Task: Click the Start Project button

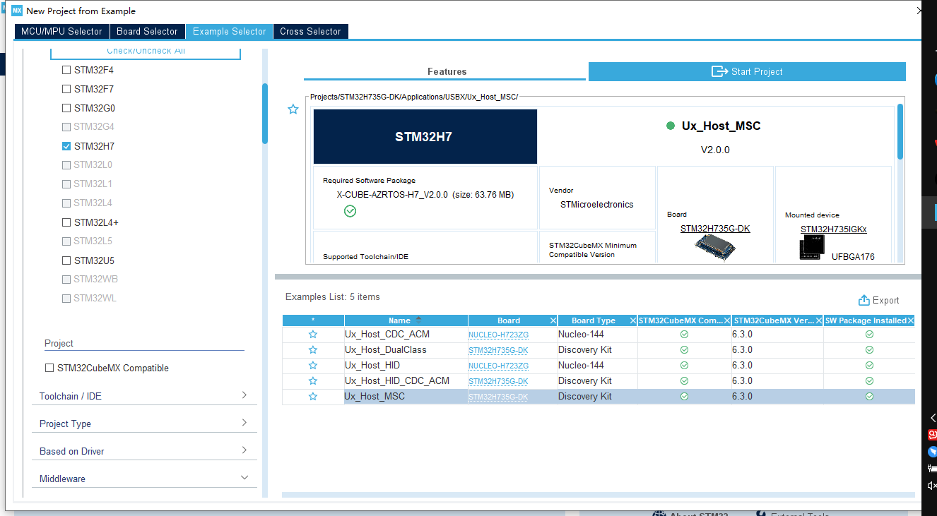Action: coord(747,71)
